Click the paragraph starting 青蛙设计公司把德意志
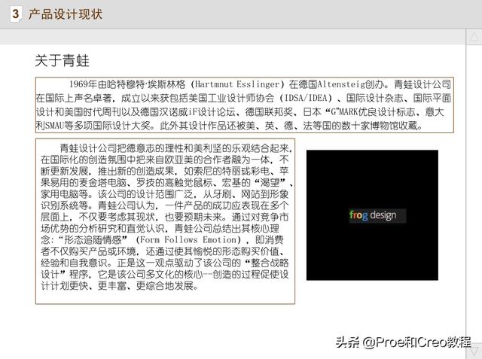 pyautogui.click(x=165, y=221)
